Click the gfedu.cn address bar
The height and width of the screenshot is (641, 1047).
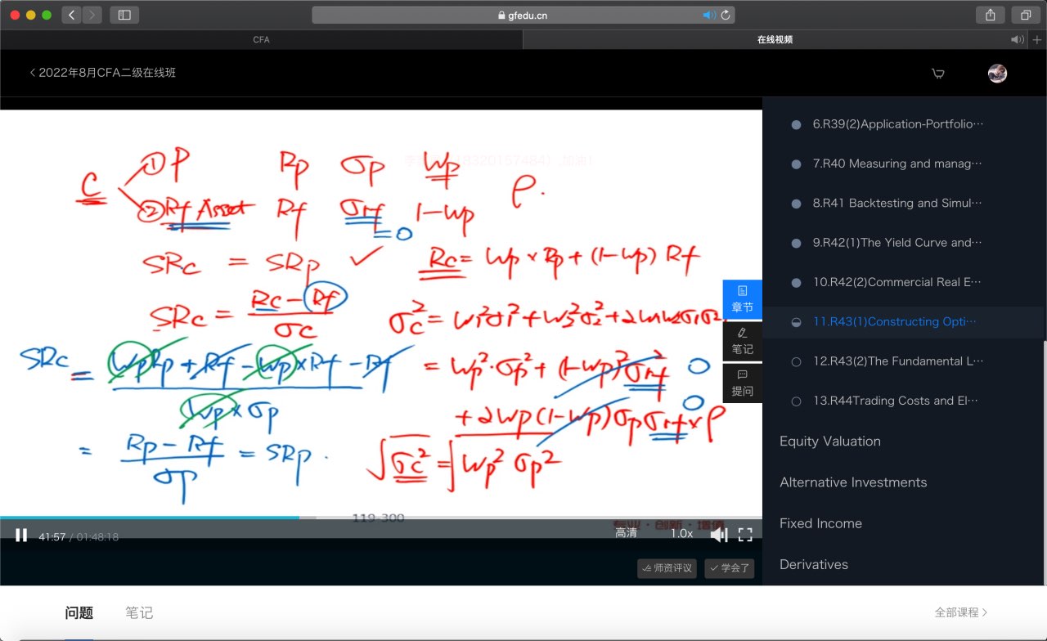(523, 15)
